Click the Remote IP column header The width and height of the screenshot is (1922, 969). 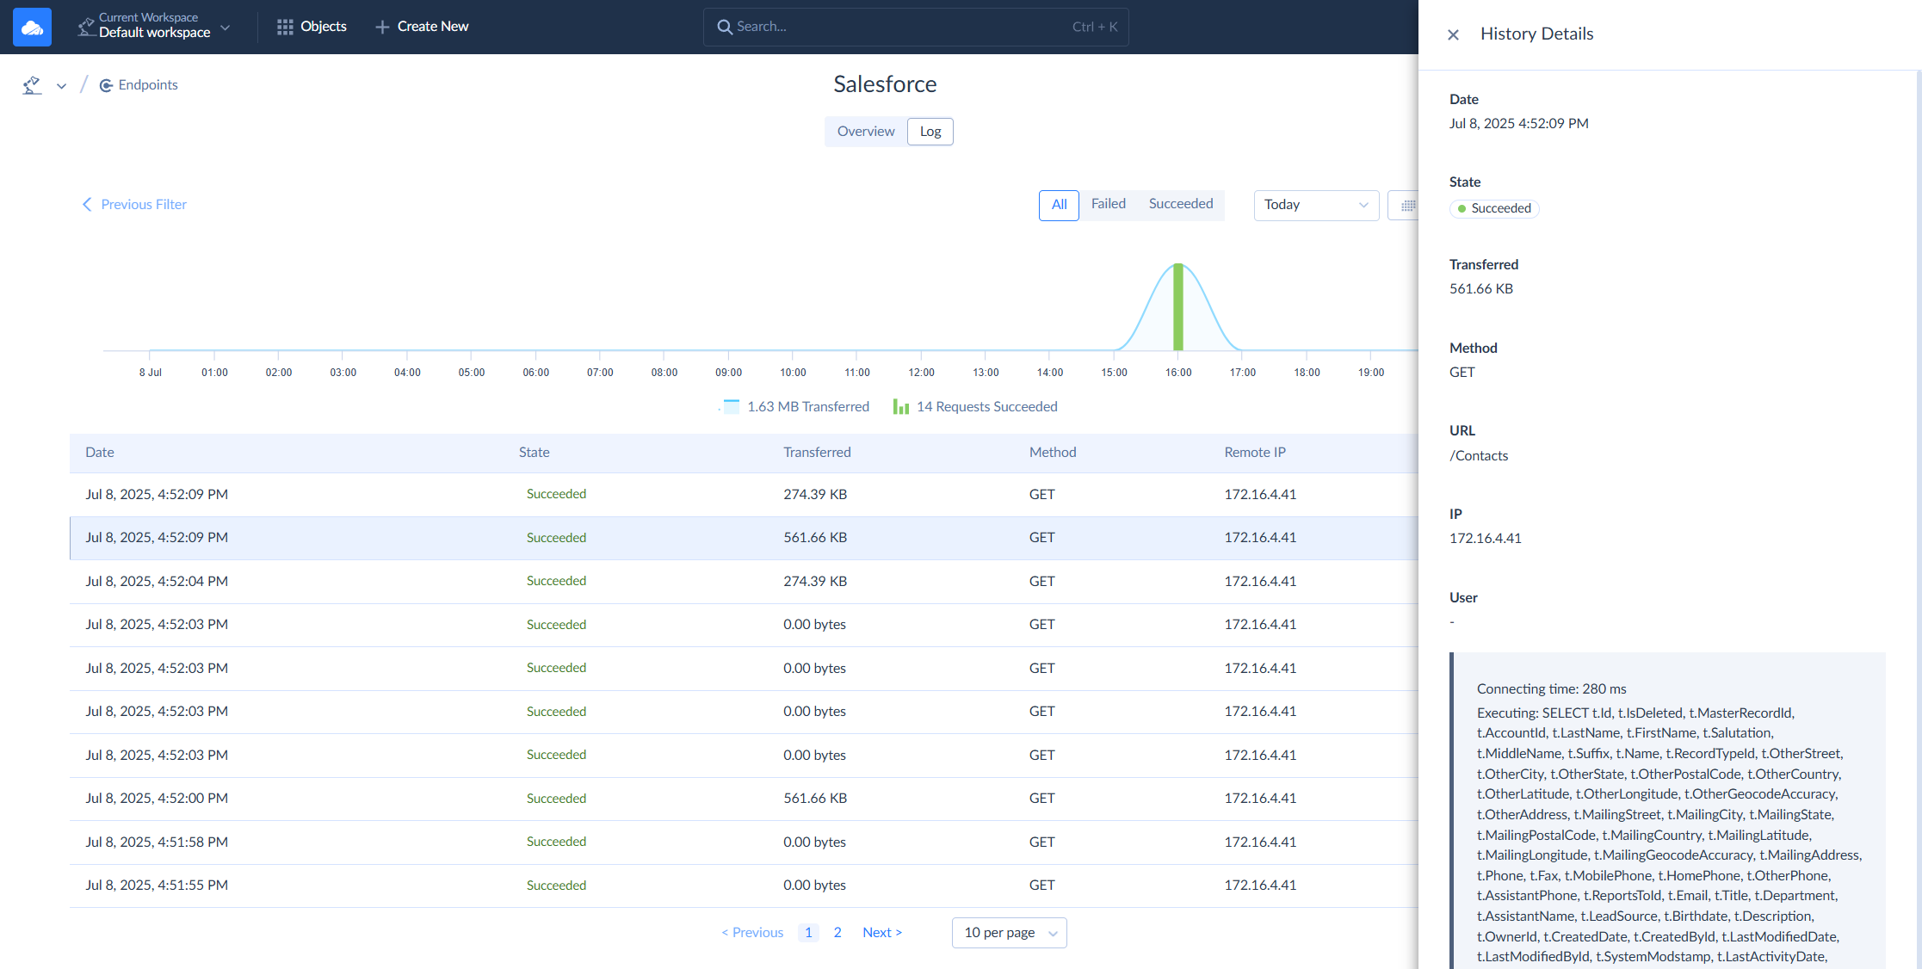click(x=1255, y=453)
